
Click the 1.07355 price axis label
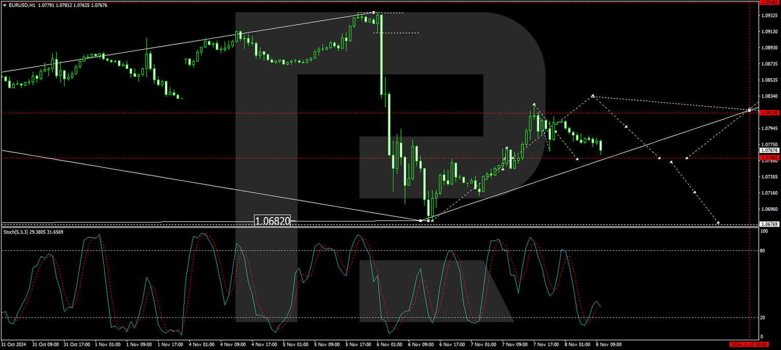[770, 177]
